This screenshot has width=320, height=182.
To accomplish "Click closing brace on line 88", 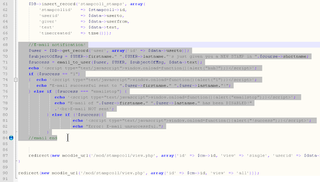I will tap(19, 161).
